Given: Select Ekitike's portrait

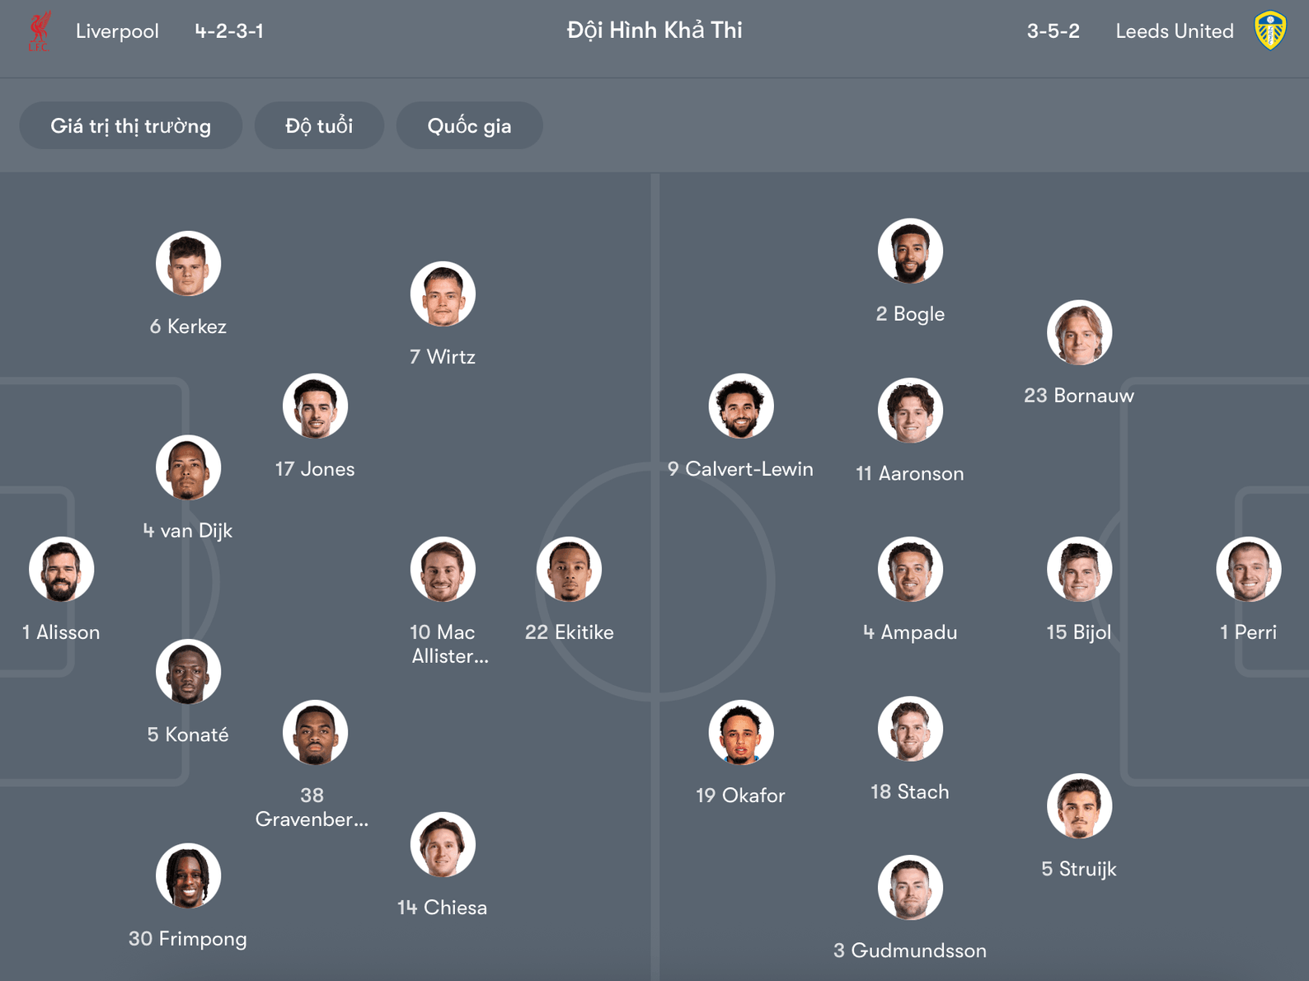Looking at the screenshot, I should pos(570,568).
